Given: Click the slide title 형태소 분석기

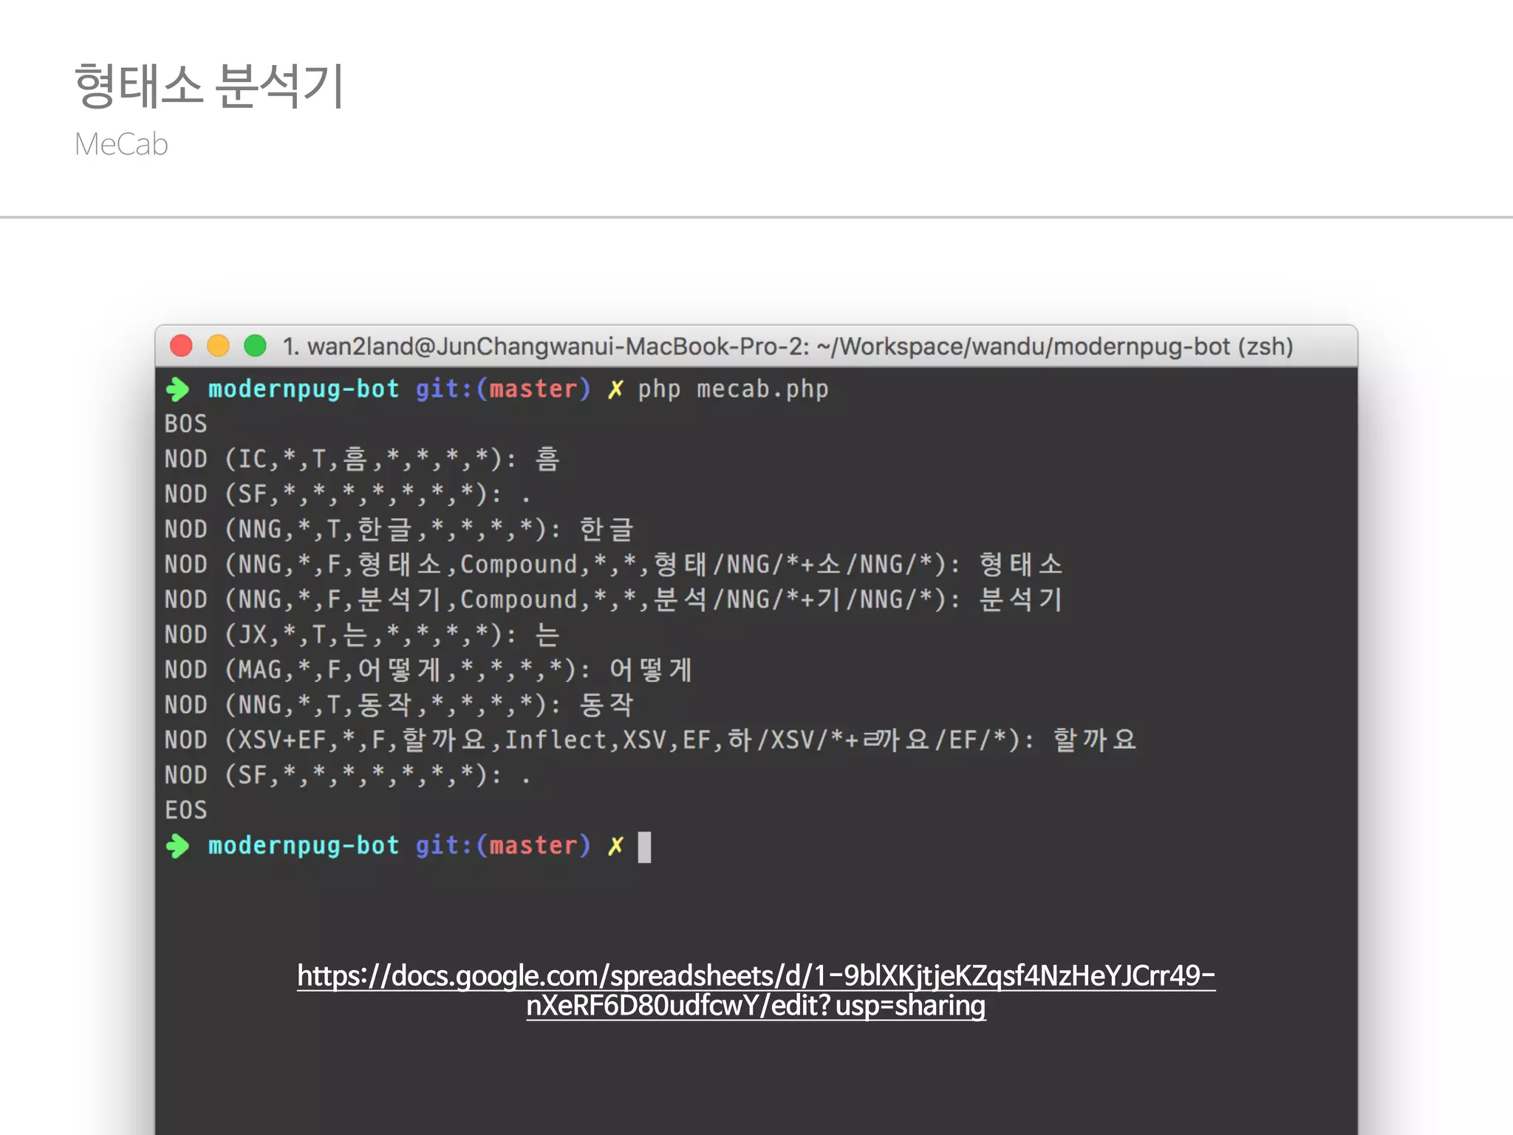Looking at the screenshot, I should tap(209, 86).
